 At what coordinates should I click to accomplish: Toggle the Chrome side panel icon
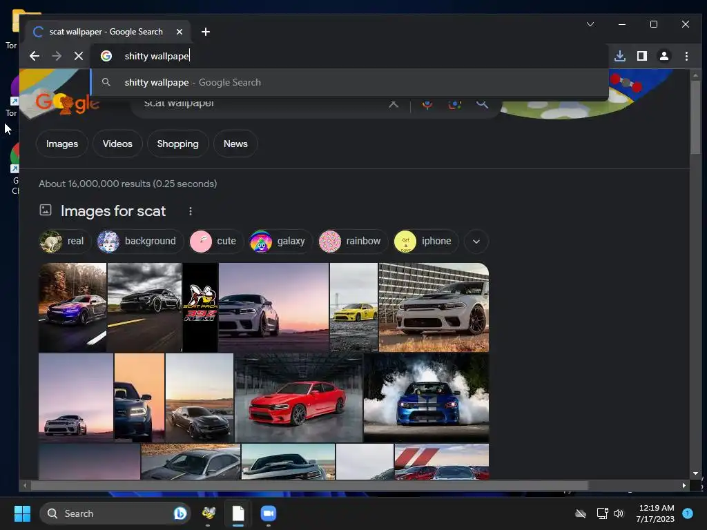[642, 56]
